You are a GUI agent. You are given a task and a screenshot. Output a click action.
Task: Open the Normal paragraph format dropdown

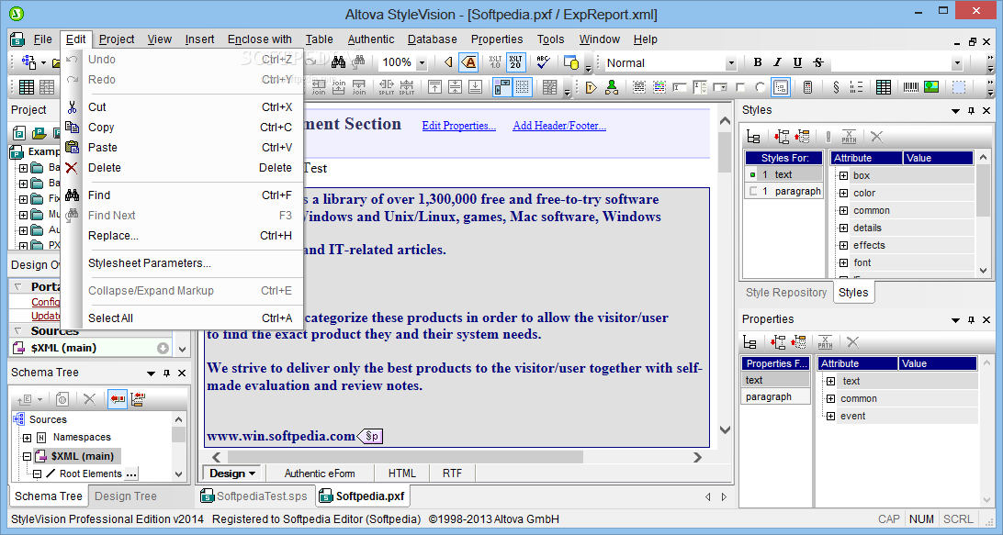(x=730, y=62)
